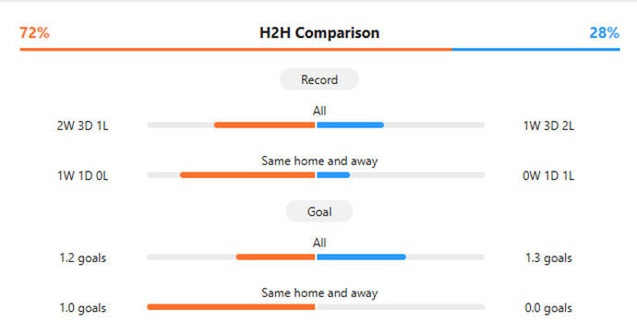The width and height of the screenshot is (637, 334).
Task: Click the full orange bar beside 1.0 goals
Action: [231, 307]
